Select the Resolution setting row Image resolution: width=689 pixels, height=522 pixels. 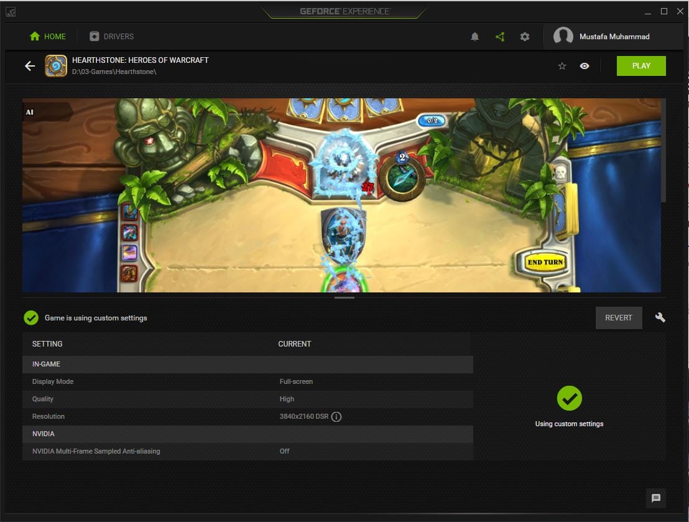point(248,416)
